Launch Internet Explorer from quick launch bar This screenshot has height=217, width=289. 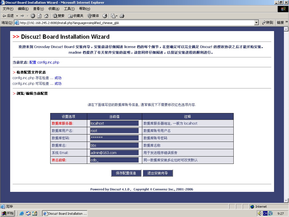(x=22, y=214)
